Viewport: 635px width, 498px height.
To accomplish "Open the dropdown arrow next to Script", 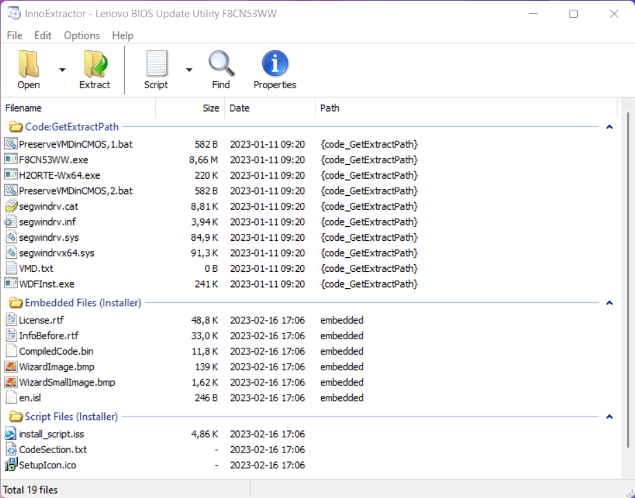I will click(x=189, y=70).
